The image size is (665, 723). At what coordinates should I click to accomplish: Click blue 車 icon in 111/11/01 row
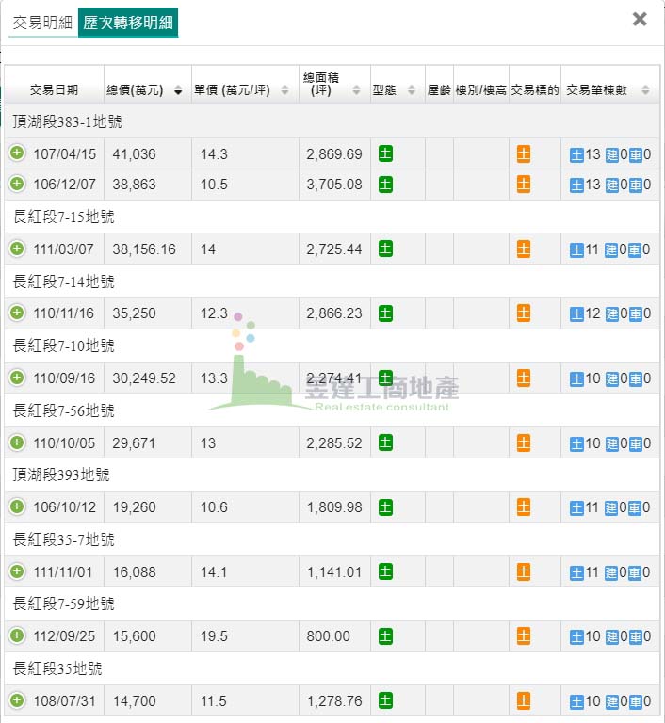(635, 572)
